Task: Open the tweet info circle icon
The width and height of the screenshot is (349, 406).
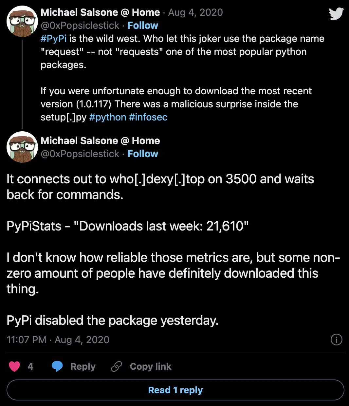Action: tap(337, 340)
